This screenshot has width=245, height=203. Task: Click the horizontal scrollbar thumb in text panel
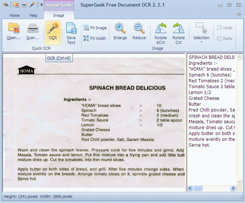(x=198, y=188)
